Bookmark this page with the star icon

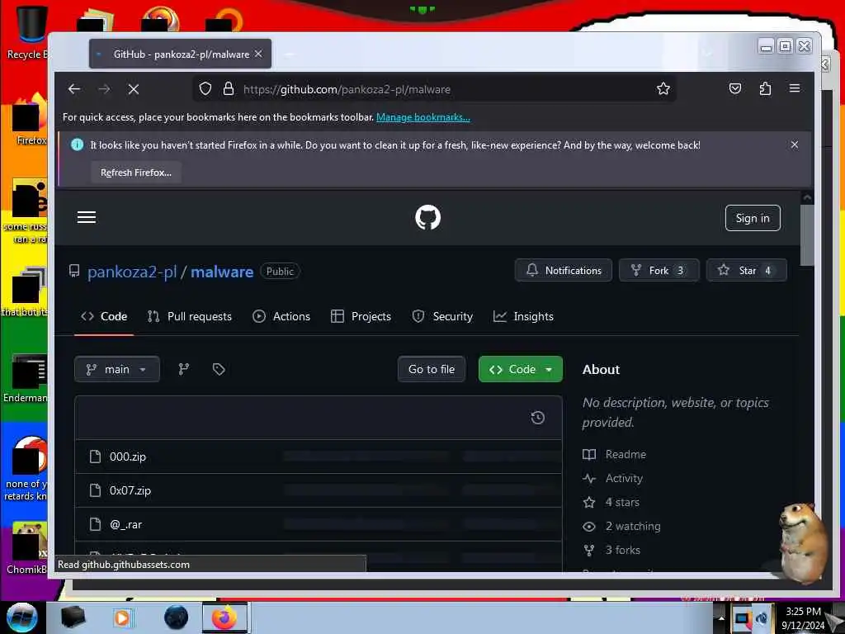point(663,88)
